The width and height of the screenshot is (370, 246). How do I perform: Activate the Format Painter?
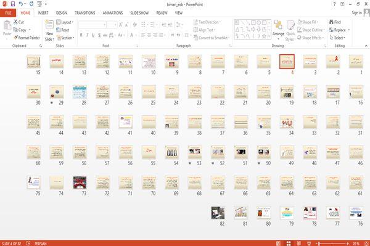coord(27,38)
